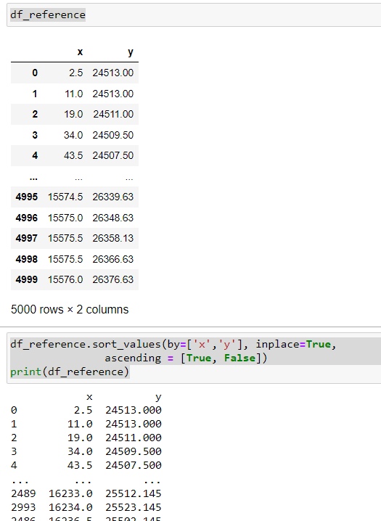
Task: Click x value 34.0 in the printed output
Action: click(80, 451)
